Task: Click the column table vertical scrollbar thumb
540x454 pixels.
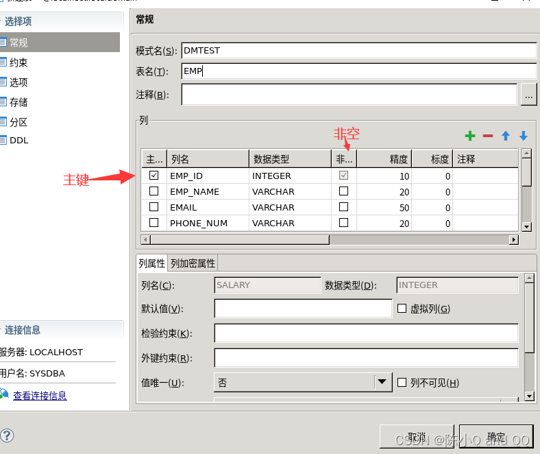Action: [x=526, y=172]
